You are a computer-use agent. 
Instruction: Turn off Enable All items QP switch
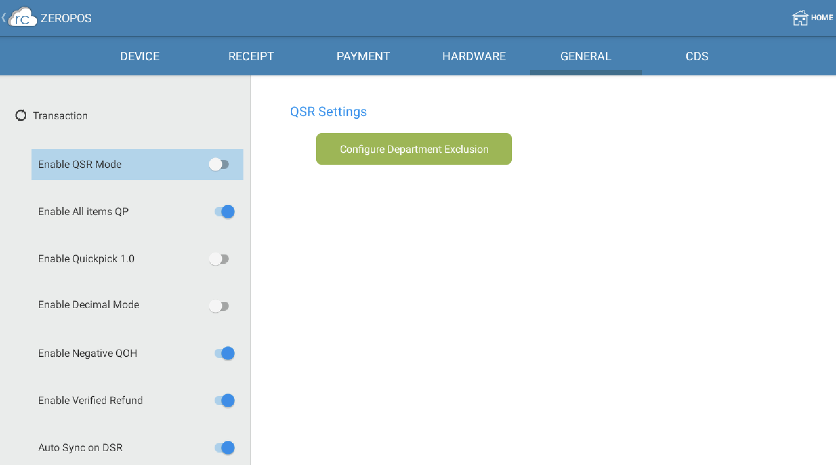tap(225, 212)
